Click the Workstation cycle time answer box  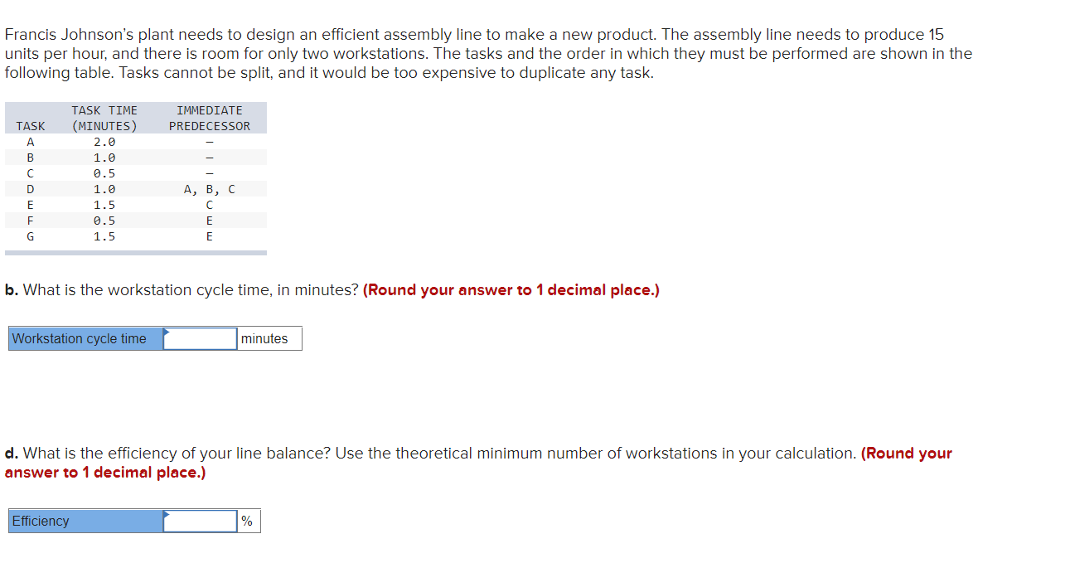[201, 338]
